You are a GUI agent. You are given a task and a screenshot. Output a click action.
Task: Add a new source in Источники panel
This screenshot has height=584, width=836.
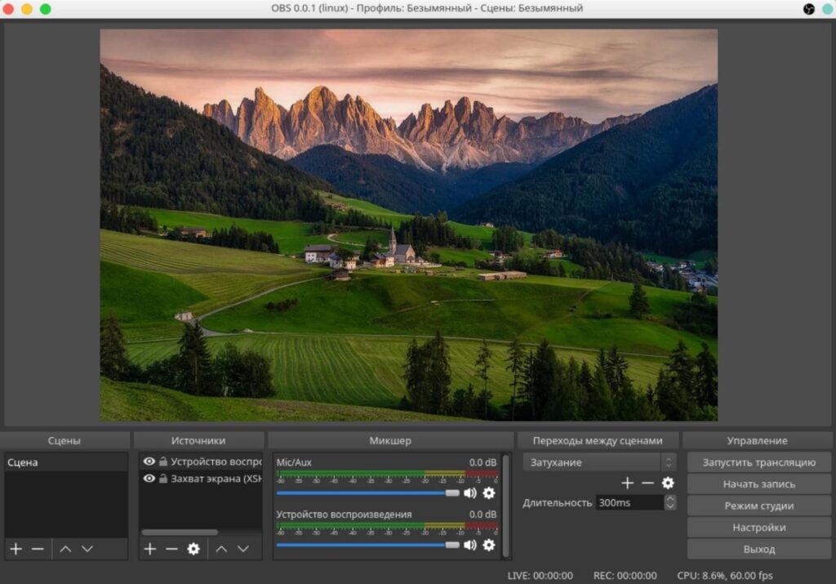[x=149, y=549]
